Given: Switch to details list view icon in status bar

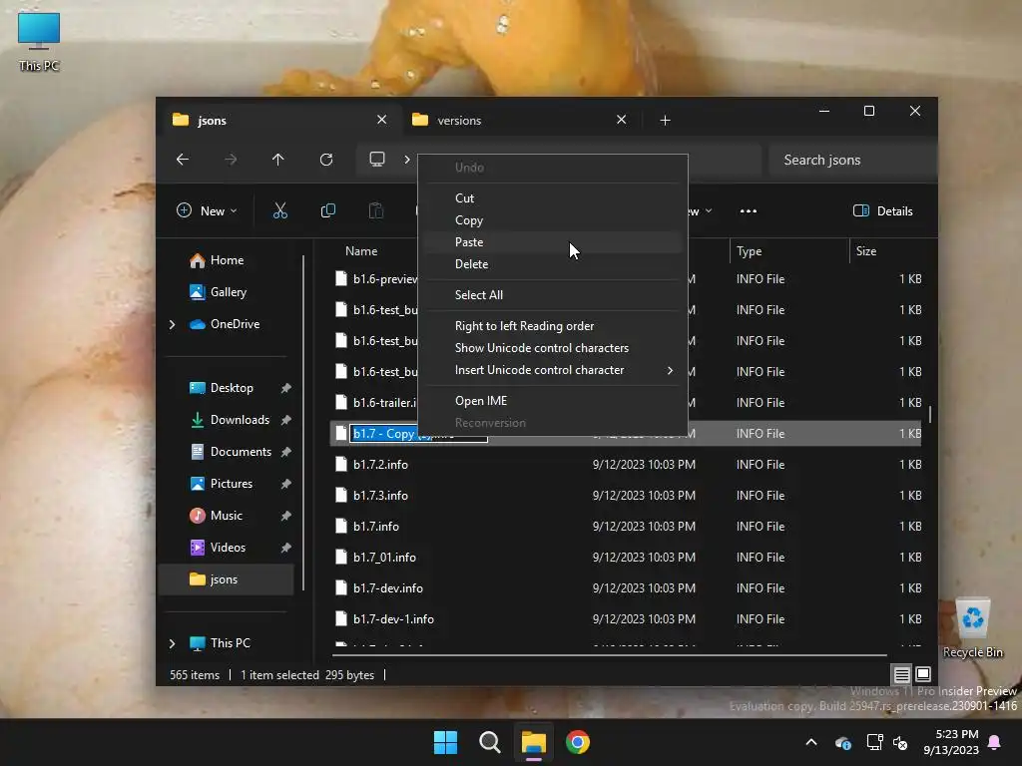Looking at the screenshot, I should [x=901, y=675].
